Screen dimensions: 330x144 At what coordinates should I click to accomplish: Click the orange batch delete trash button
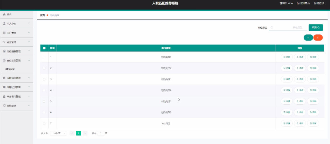(x=318, y=38)
